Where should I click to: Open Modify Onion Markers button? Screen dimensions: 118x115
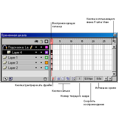click(73, 79)
